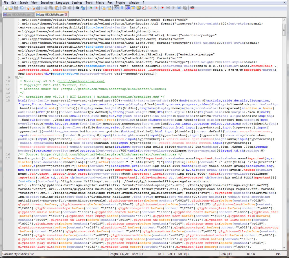The image size is (289, 258).
Task: Click line number 17 in the margin
Action: [8, 158]
